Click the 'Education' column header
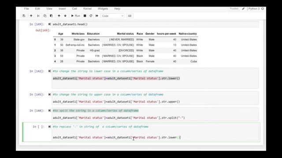This screenshot has width=282, height=158. (93, 34)
